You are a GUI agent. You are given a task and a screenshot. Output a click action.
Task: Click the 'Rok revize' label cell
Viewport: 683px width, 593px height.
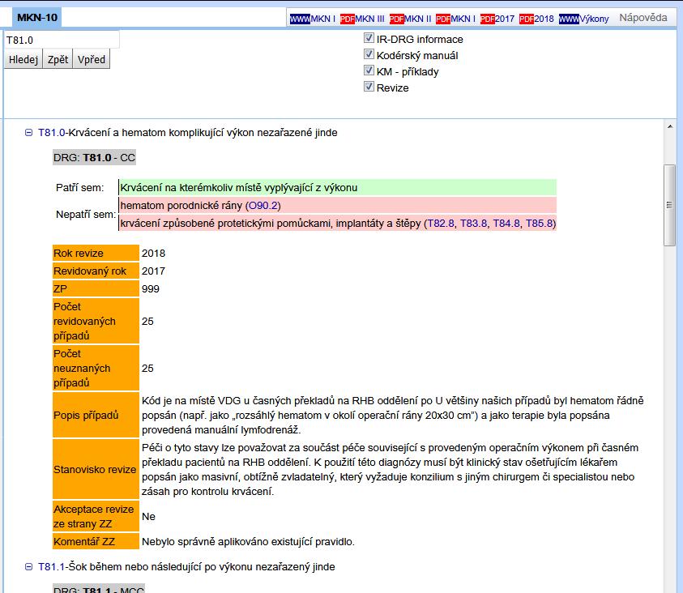point(96,253)
